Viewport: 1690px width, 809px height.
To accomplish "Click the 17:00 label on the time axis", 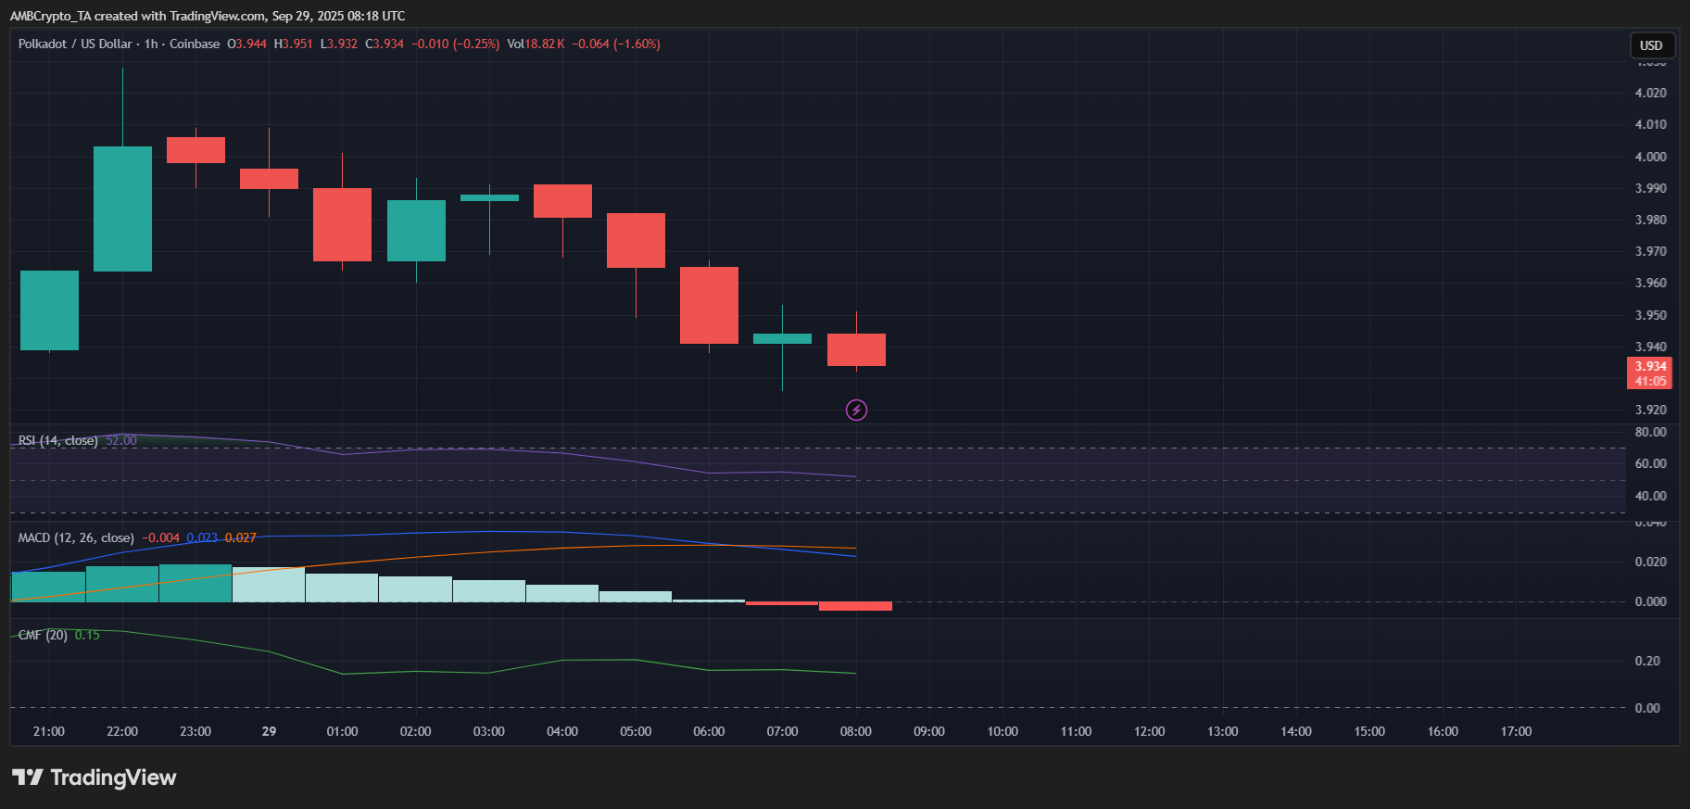I will pos(1516,731).
